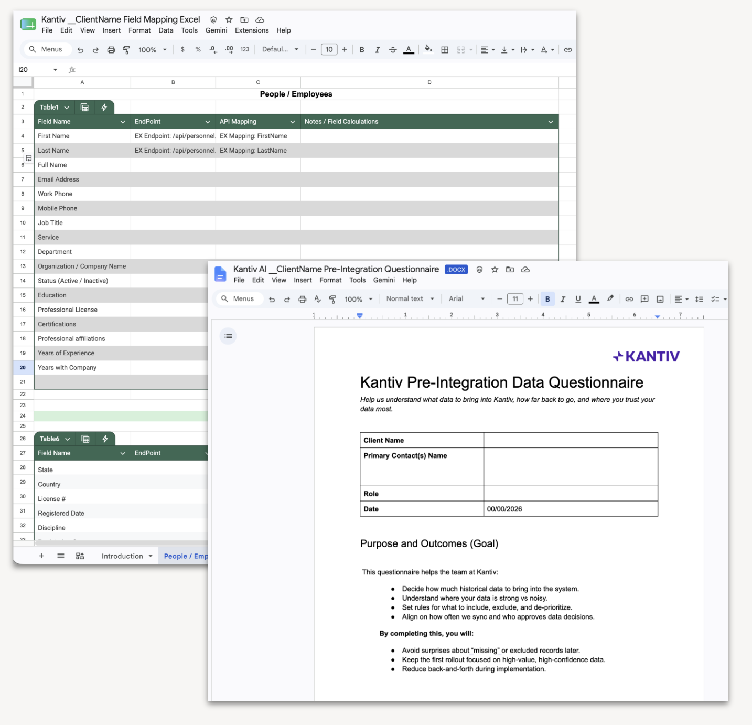Open table view icon next to Table1
The height and width of the screenshot is (725, 752).
(84, 108)
